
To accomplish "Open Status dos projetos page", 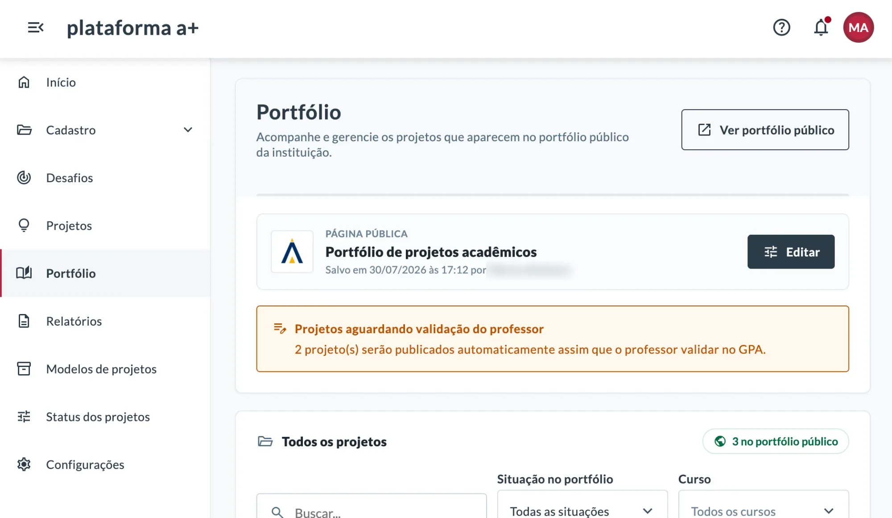I will pos(105,416).
